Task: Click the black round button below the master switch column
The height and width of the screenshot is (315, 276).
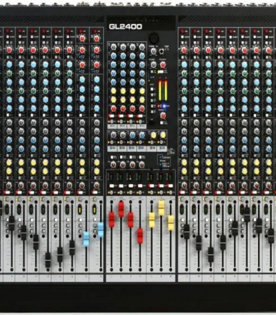Action: 152,122
